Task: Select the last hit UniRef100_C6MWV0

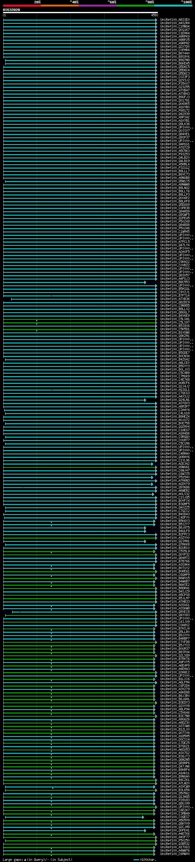Action: pos(175,854)
